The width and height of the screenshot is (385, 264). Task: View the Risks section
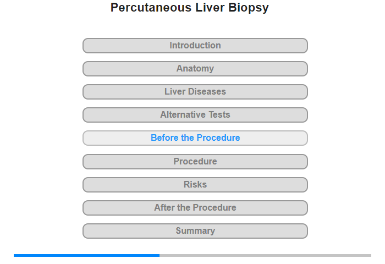[195, 185]
